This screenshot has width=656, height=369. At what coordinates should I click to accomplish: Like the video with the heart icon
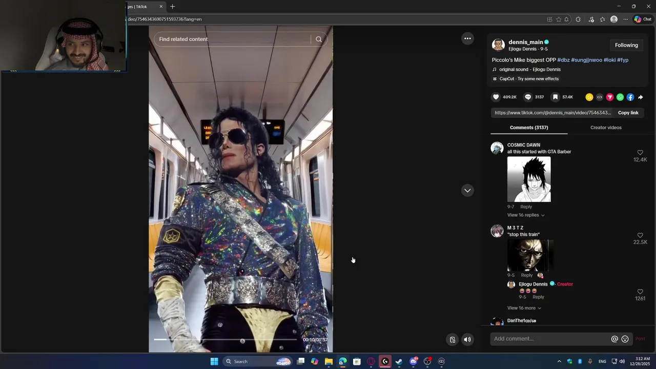496,97
